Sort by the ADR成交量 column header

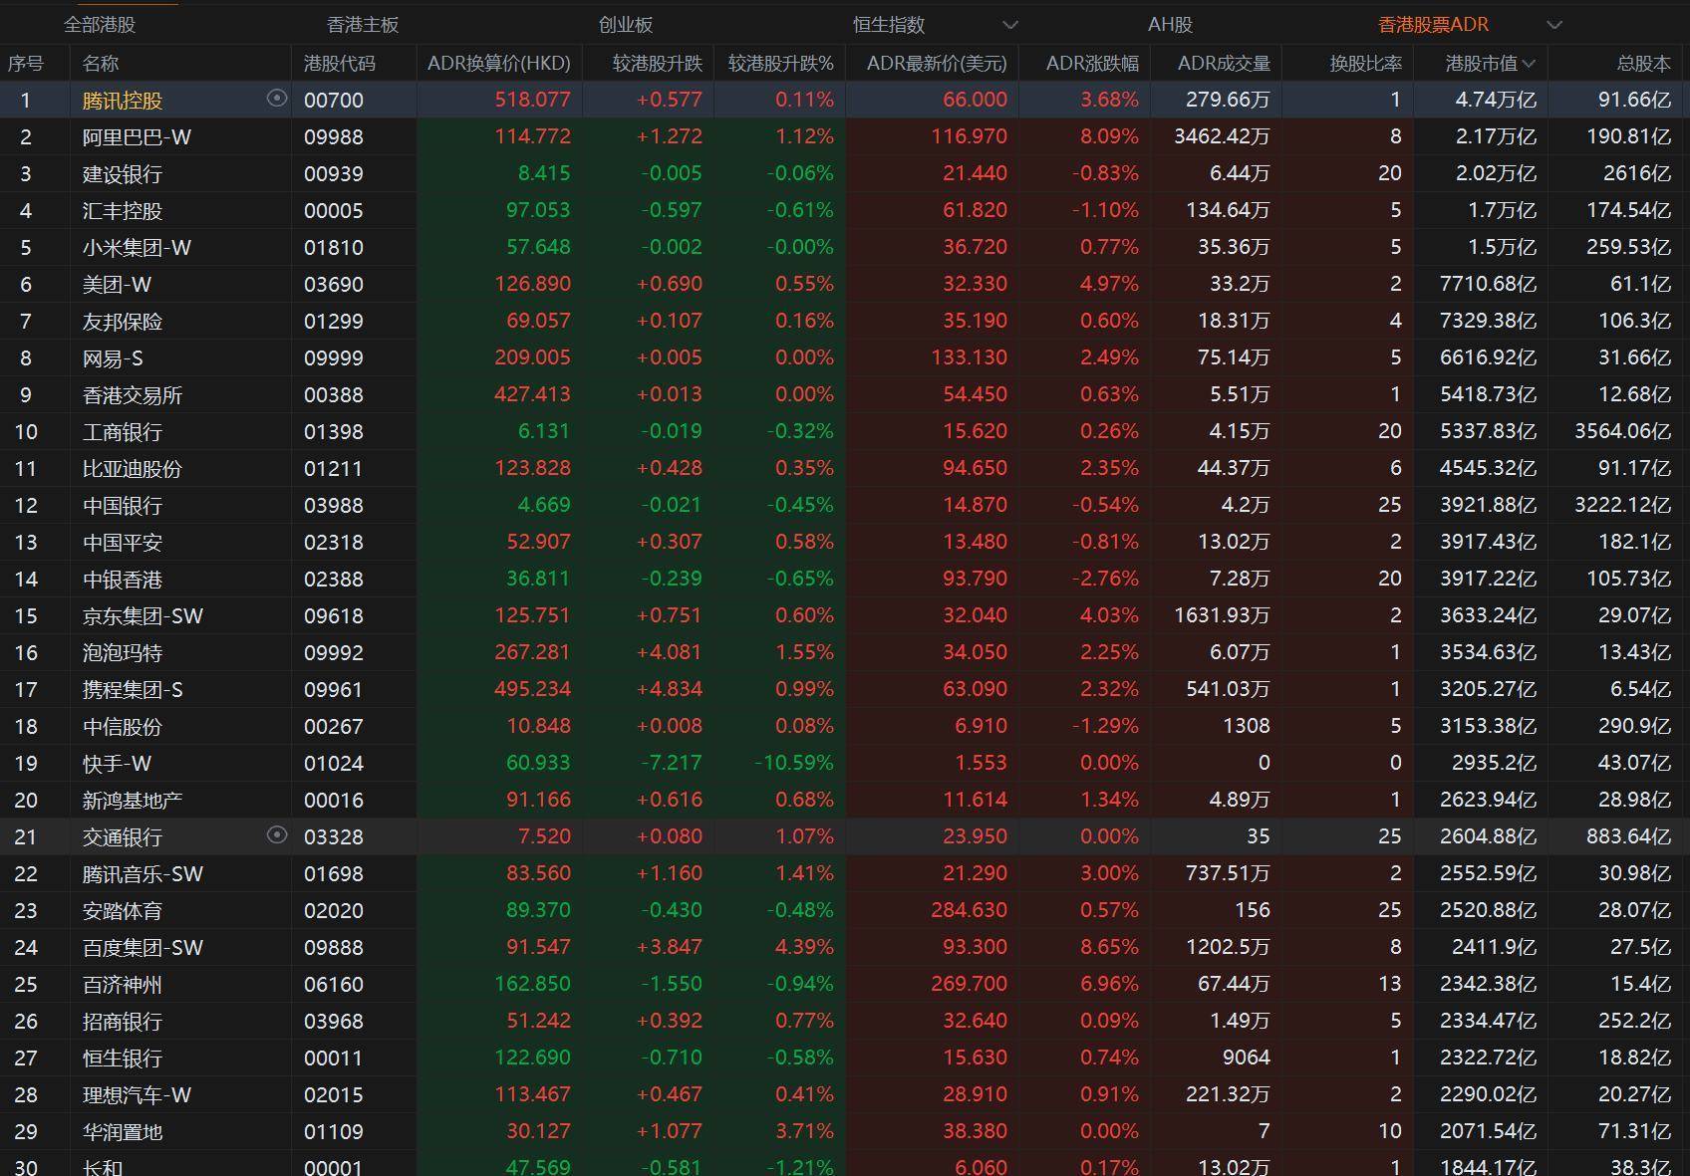pyautogui.click(x=1223, y=64)
